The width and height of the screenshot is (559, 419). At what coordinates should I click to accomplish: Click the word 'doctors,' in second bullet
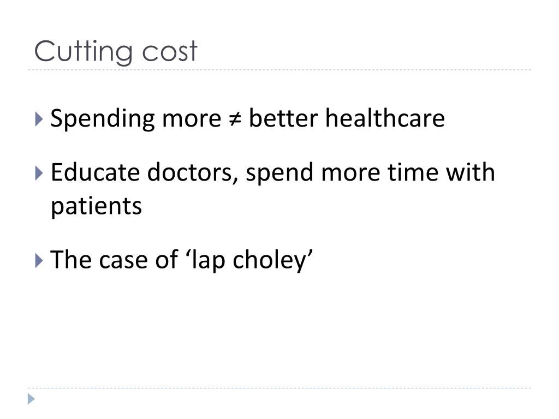point(193,172)
